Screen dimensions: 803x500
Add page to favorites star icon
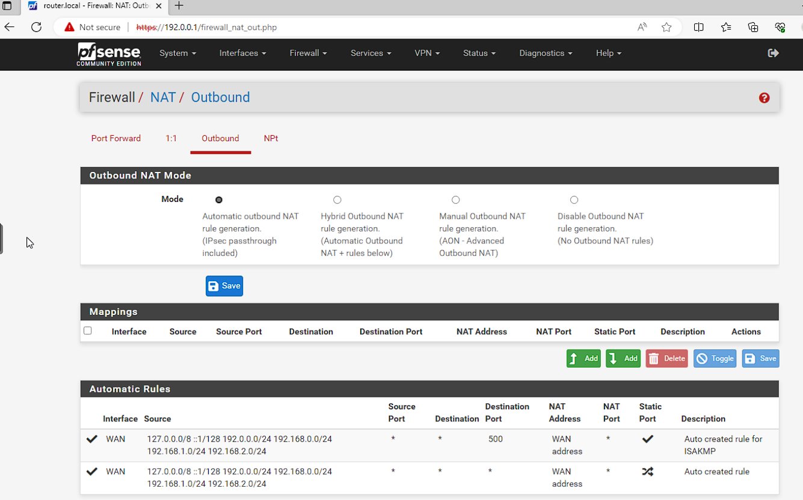click(666, 27)
